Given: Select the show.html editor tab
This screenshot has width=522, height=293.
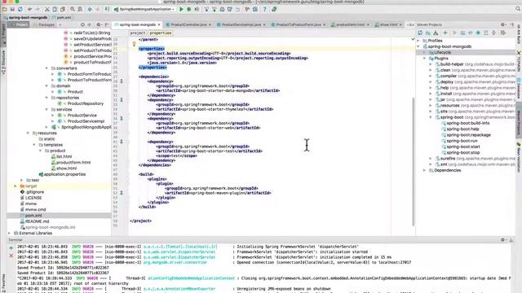Looking at the screenshot, I should coord(388,24).
